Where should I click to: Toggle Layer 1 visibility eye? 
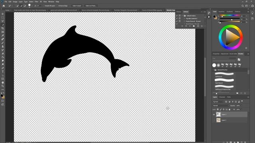[x=214, y=115]
